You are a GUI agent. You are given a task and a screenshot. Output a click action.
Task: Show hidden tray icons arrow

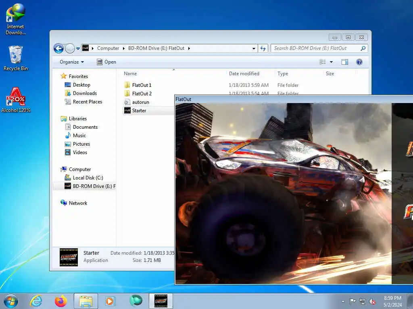point(343,301)
